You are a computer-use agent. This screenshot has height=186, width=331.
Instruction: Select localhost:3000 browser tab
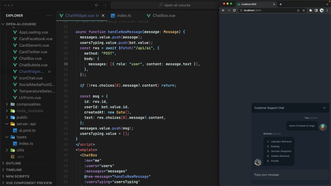point(256,4)
